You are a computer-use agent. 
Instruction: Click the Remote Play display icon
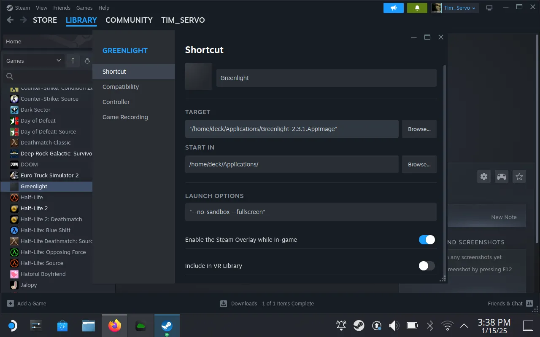pos(489,7)
